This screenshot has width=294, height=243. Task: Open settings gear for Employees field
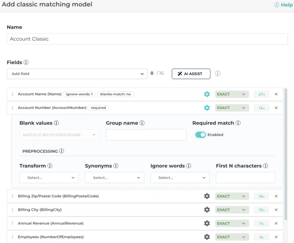[207, 237]
